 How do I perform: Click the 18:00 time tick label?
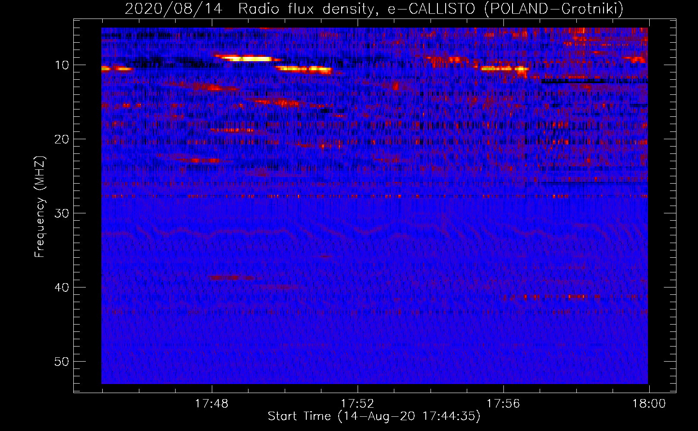point(649,403)
